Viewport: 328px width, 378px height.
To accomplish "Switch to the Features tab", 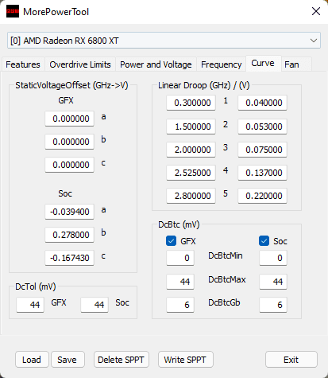I will click(x=23, y=64).
